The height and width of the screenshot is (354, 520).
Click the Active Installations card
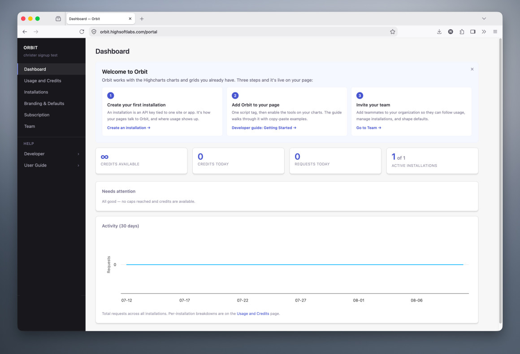click(x=432, y=161)
